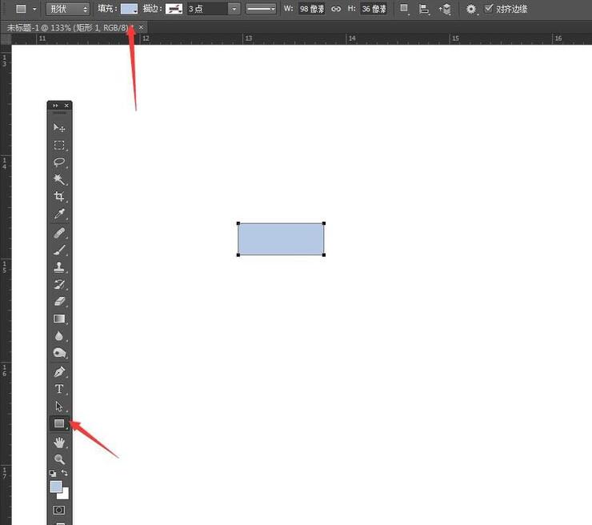Select the Eraser tool
The width and height of the screenshot is (592, 525).
point(59,302)
